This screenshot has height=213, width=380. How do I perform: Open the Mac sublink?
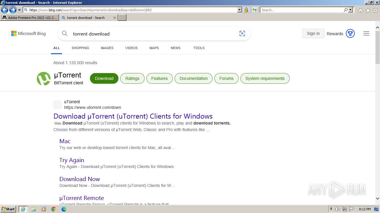65,141
